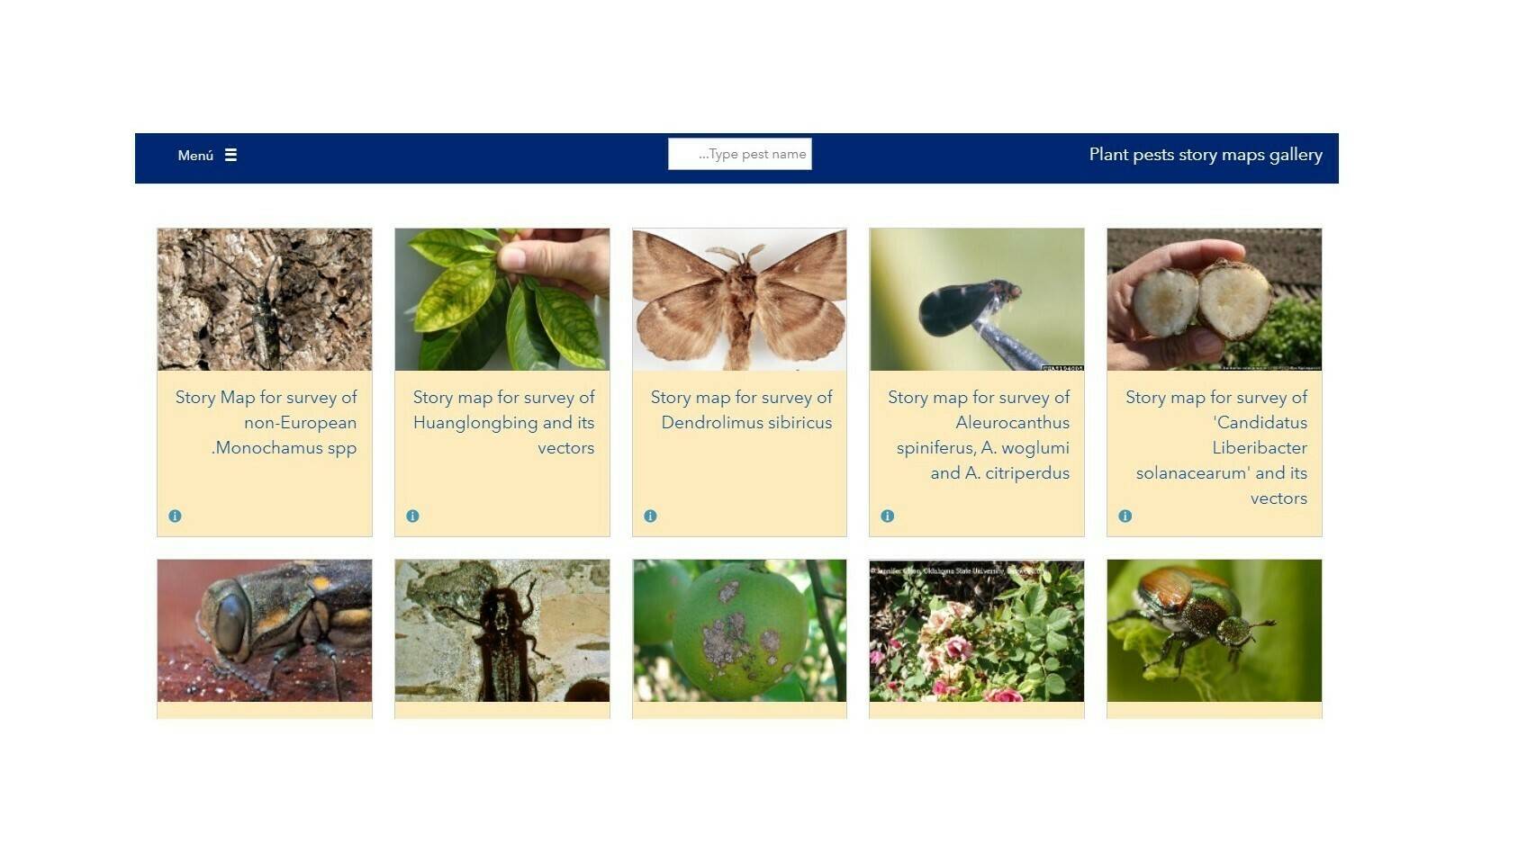Open Aleurocanthus spiniferus story map title
This screenshot has height=853, width=1518.
(x=979, y=435)
